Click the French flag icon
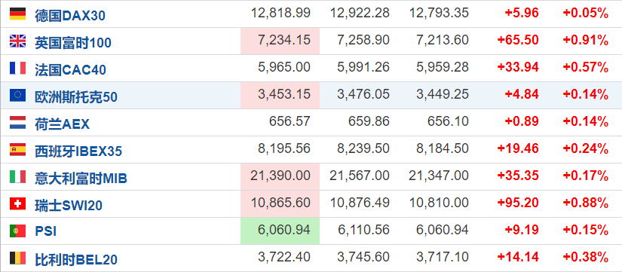 click(x=18, y=69)
